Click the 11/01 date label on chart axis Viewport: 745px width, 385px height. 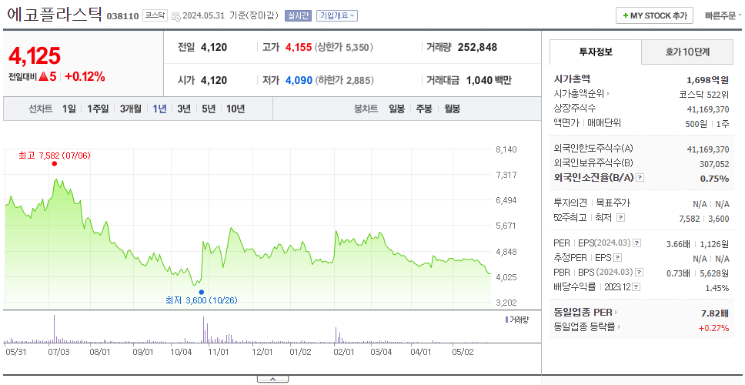click(x=219, y=352)
